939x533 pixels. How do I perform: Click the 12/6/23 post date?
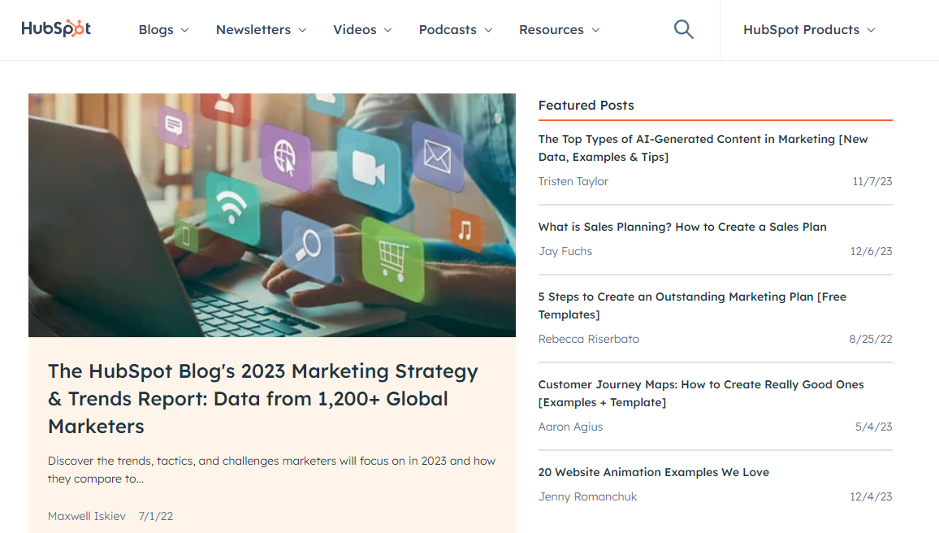pos(871,251)
